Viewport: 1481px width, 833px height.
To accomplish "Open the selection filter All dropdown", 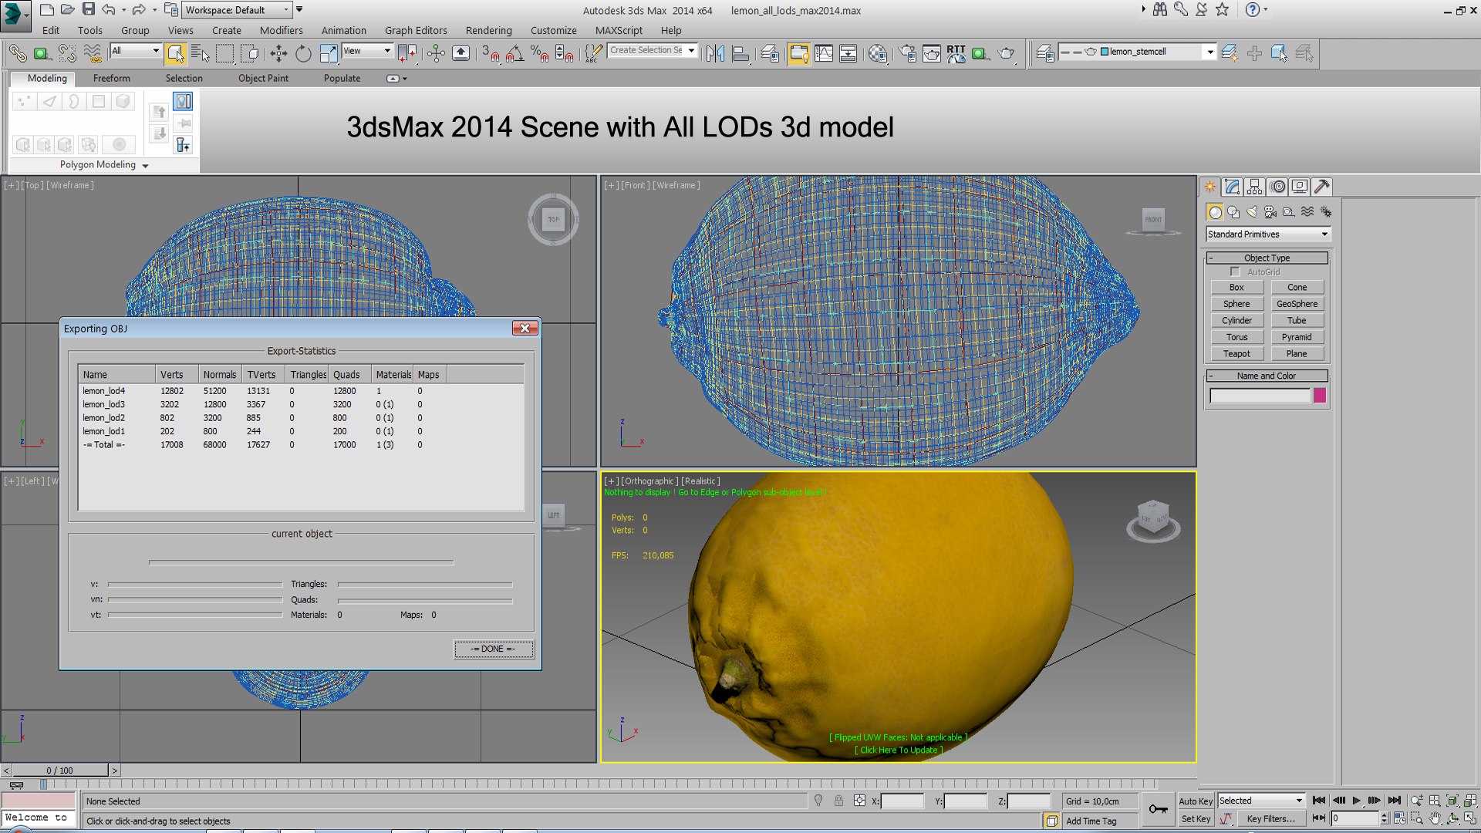I will tap(135, 51).
